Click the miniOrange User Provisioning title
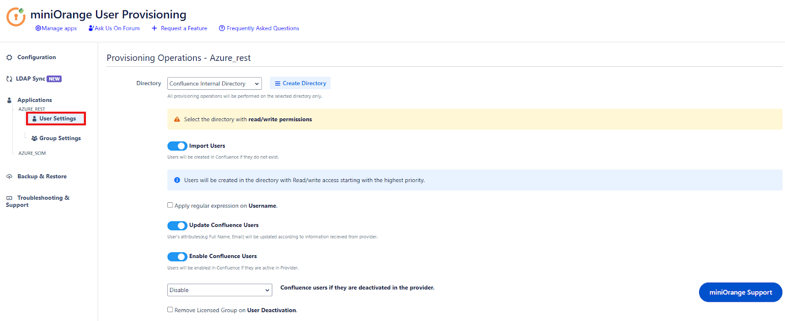 click(x=108, y=15)
